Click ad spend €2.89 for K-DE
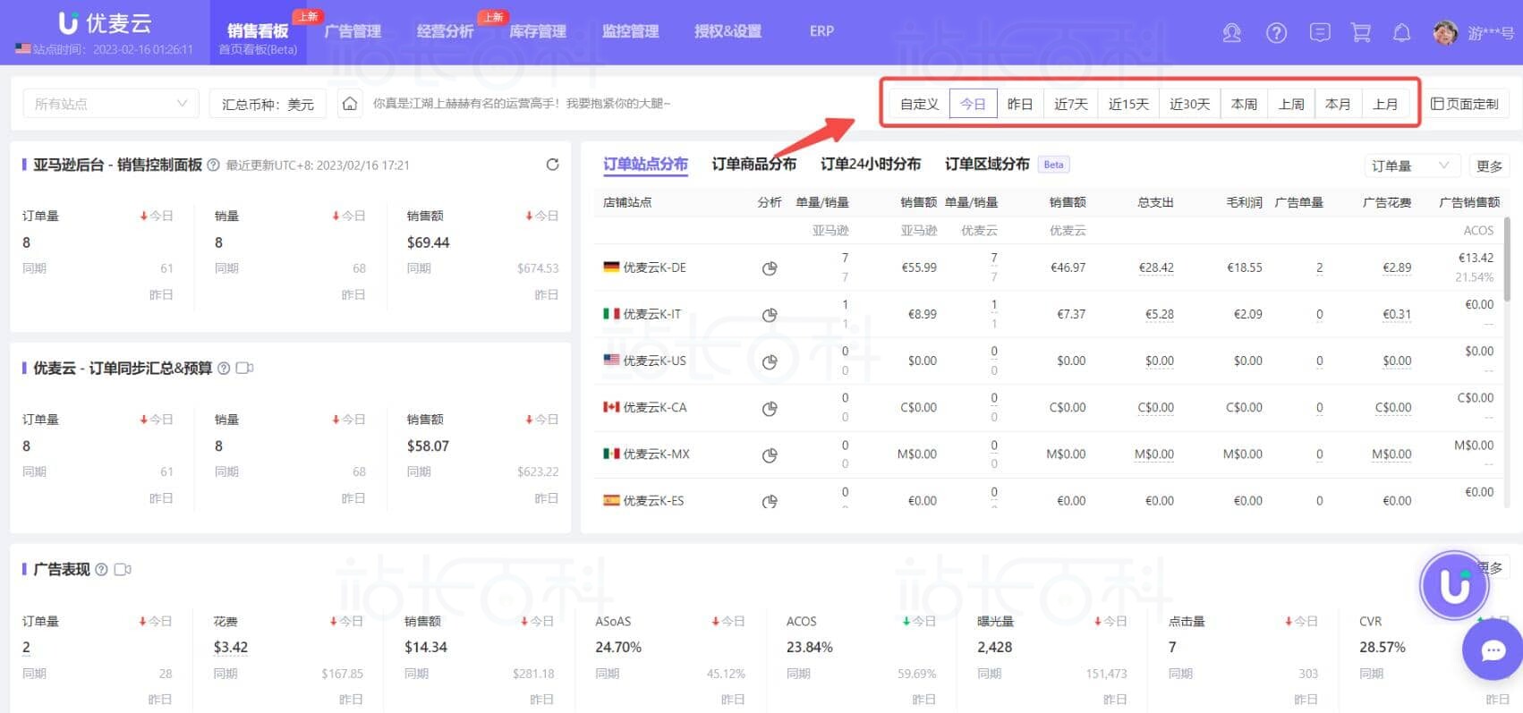Viewport: 1523px width, 713px height. pyautogui.click(x=1397, y=267)
